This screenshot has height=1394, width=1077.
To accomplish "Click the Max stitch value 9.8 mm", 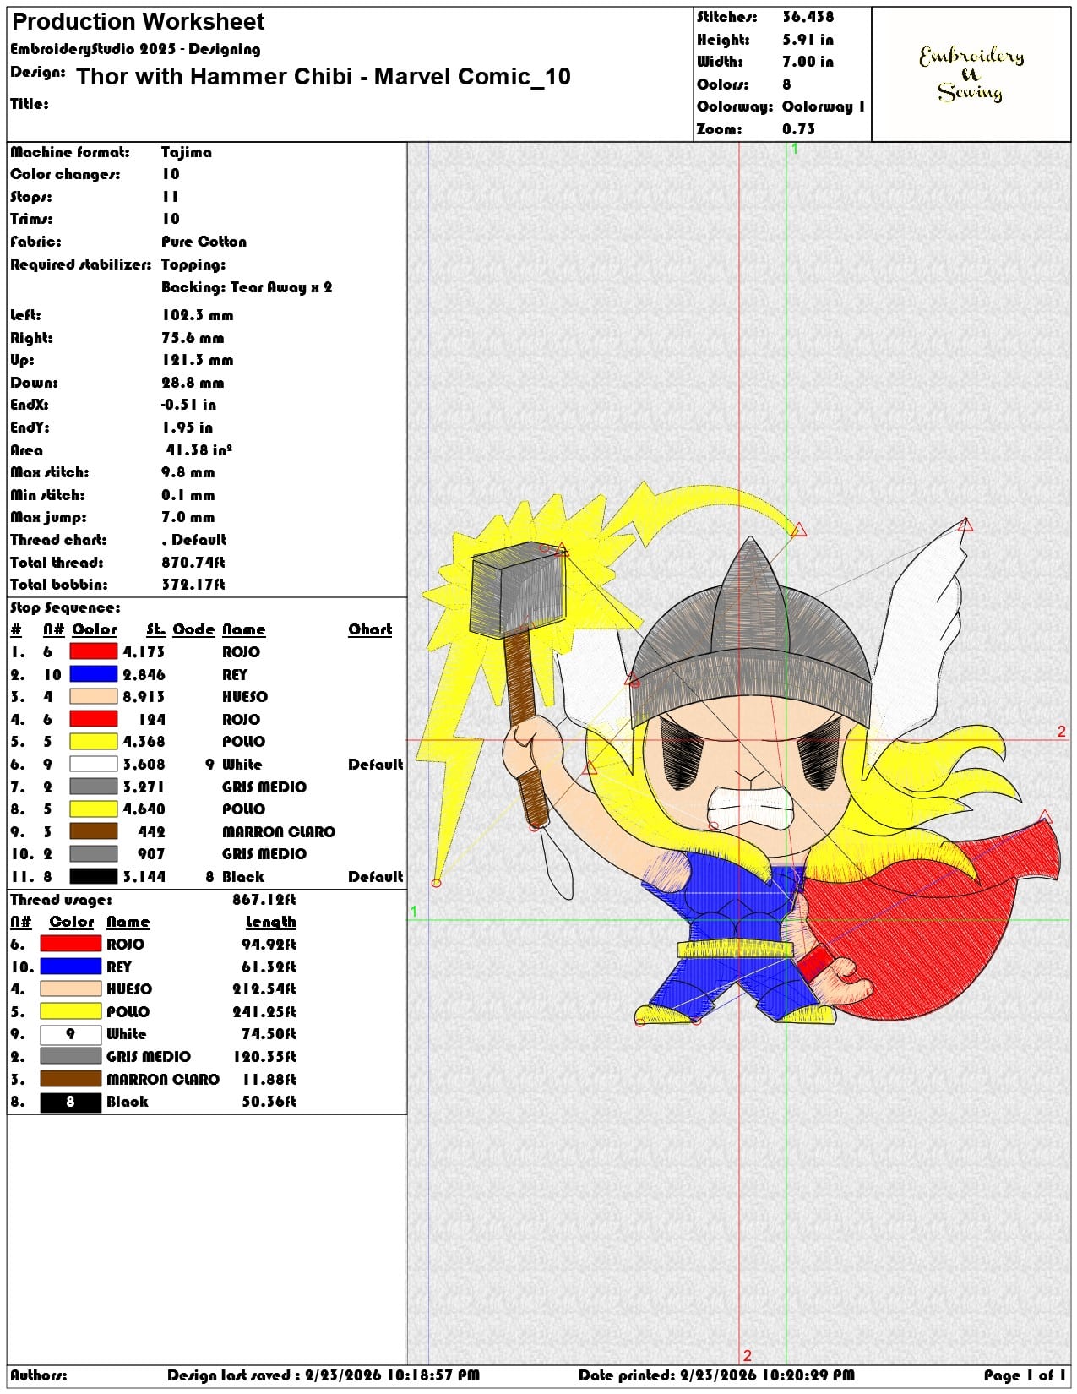I will (188, 472).
